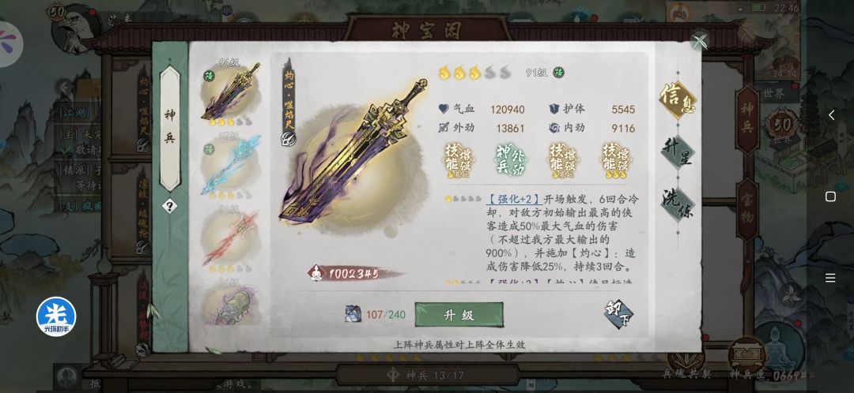Tap the Android back navigation arrow

(831, 114)
